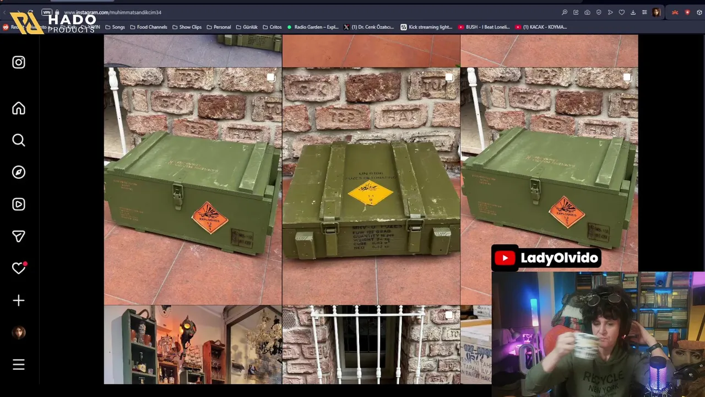
Task: Open the extensions cube icon
Action: point(699,12)
